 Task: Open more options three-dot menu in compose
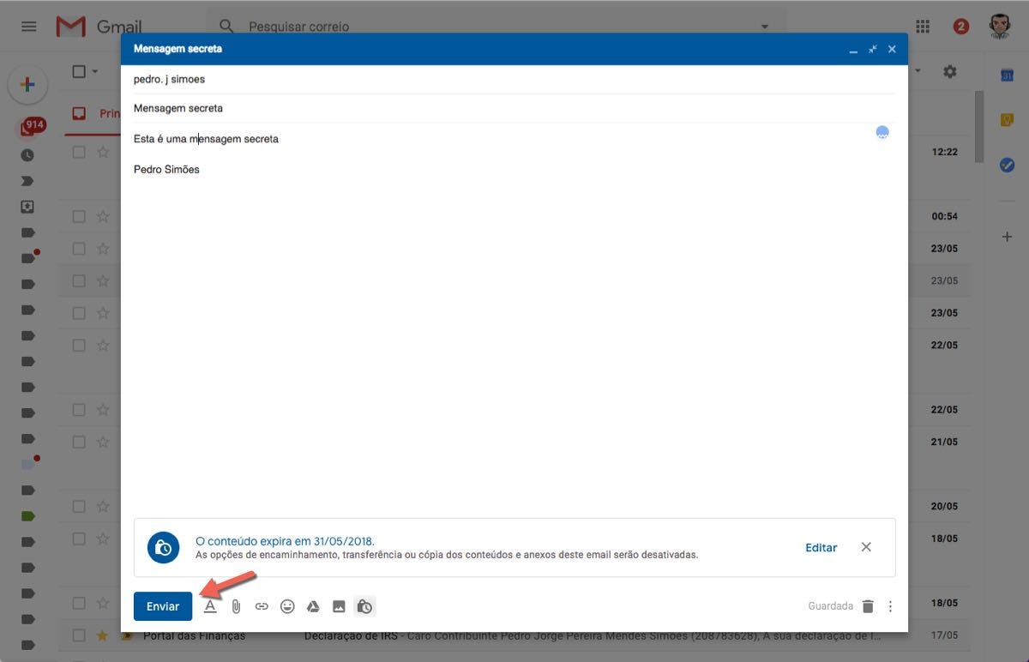click(890, 606)
